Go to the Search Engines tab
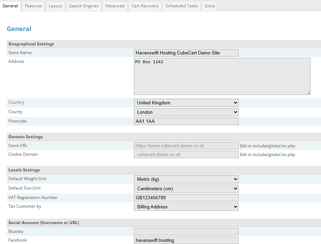Screen dimensions: 321x244 (83, 6)
